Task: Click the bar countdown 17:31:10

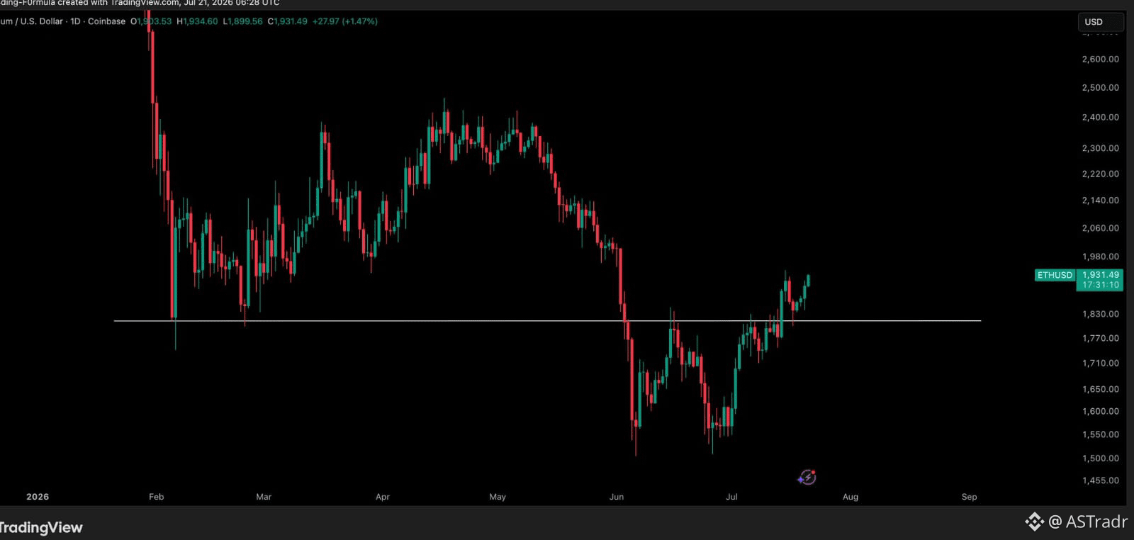Action: click(x=1101, y=285)
